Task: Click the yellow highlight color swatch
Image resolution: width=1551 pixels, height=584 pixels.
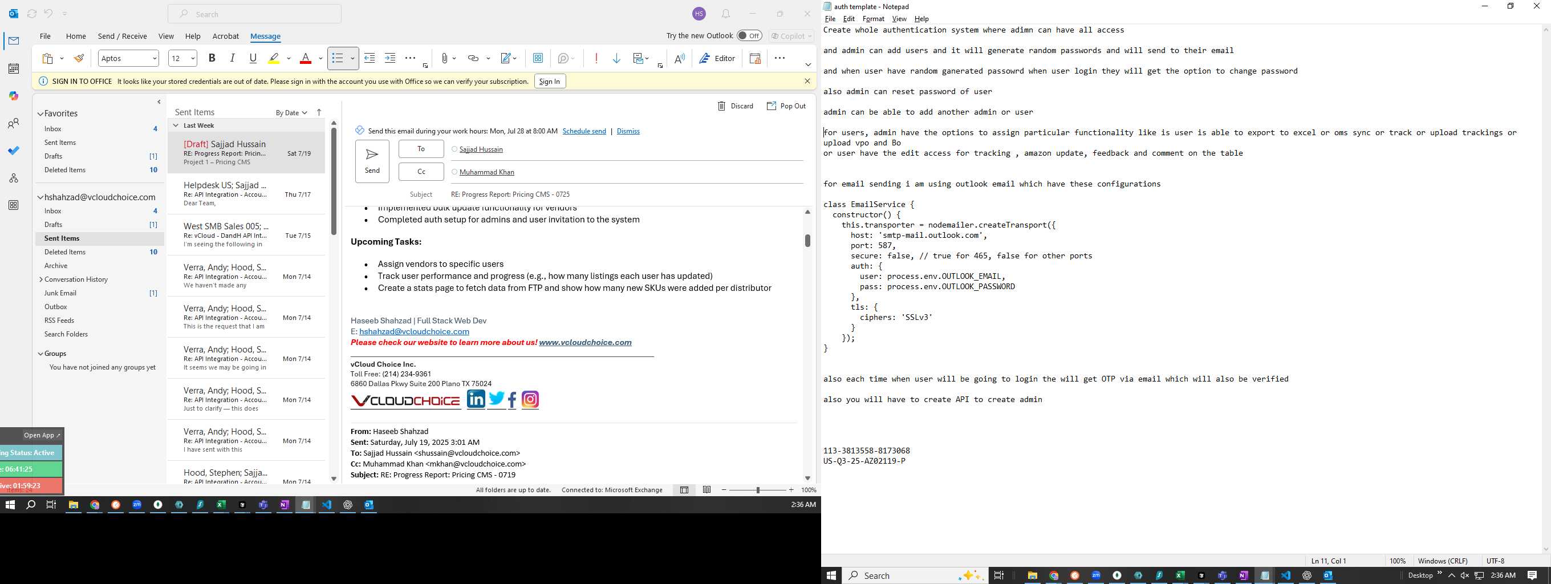Action: [274, 58]
